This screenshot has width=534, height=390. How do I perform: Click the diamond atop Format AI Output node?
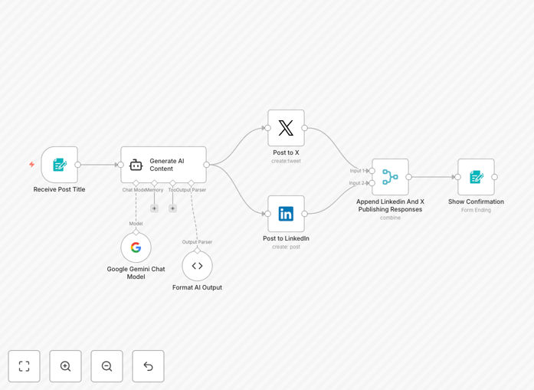point(197,251)
